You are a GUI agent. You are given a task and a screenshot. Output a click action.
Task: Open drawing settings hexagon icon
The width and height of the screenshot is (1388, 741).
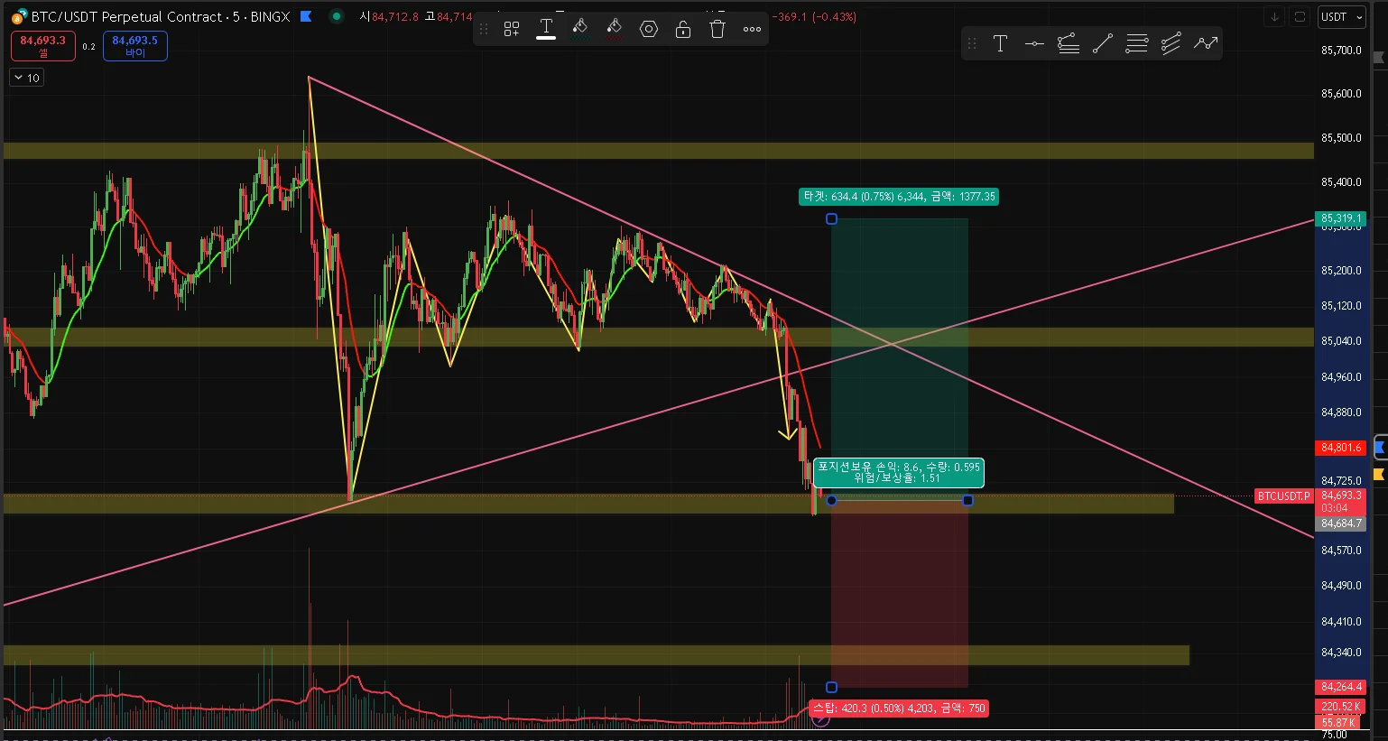(x=649, y=29)
